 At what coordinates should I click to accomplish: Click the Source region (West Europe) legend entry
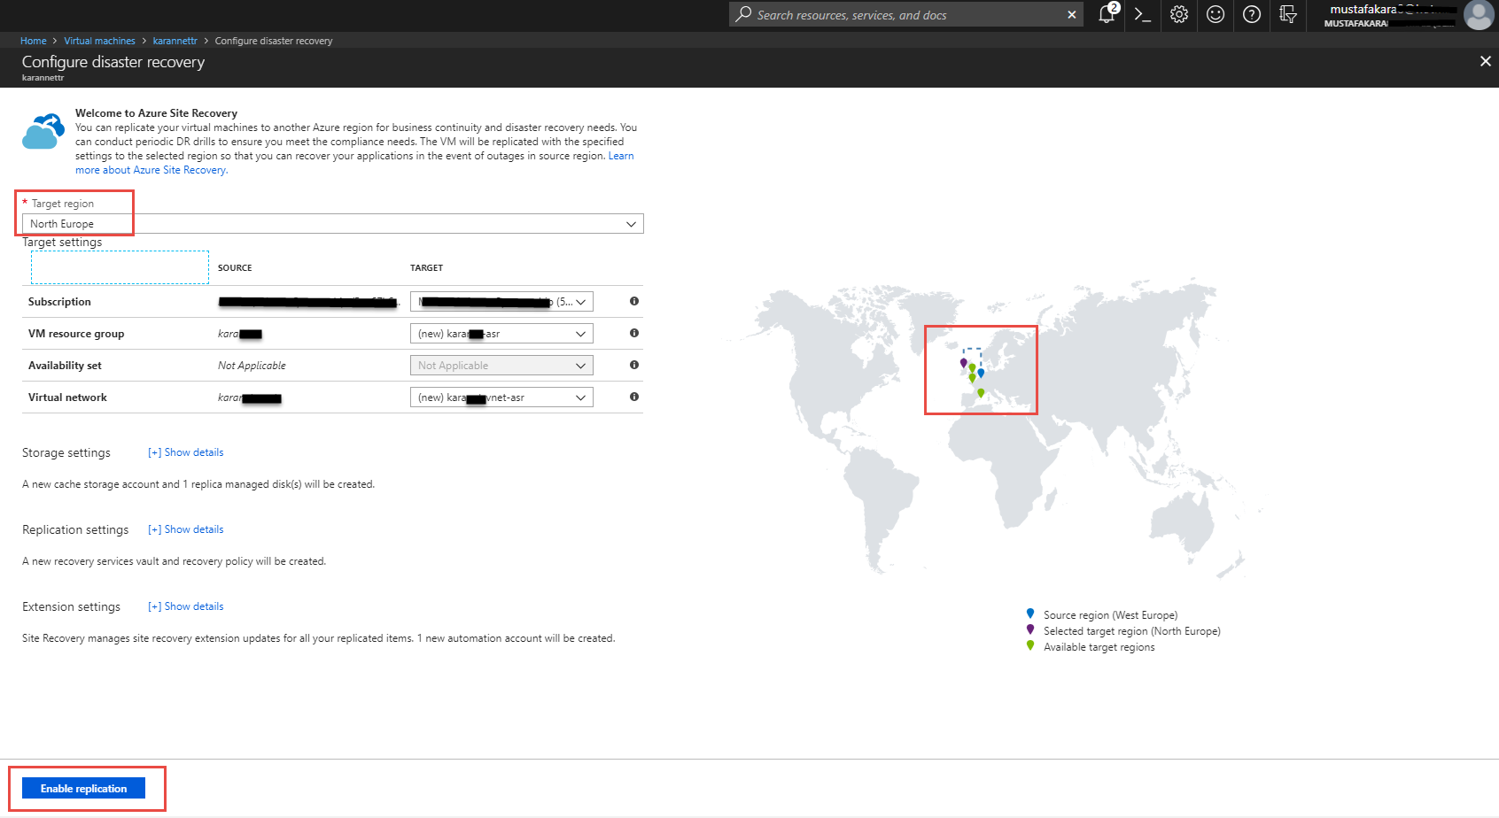tap(1110, 615)
